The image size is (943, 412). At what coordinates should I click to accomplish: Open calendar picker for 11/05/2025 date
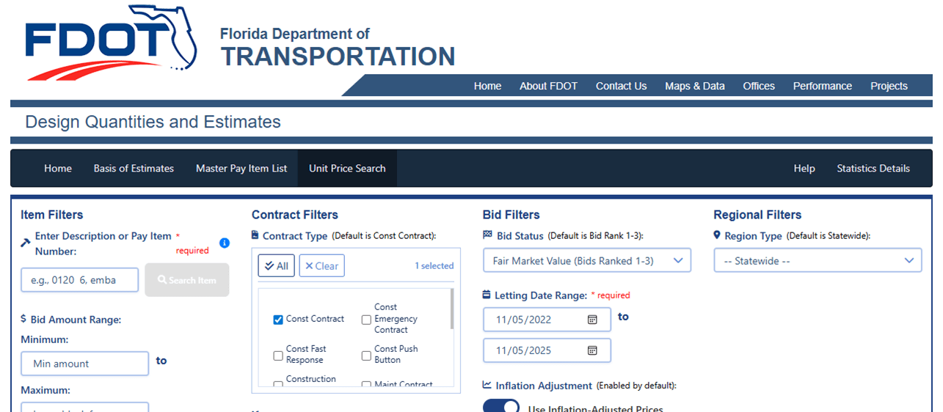592,350
